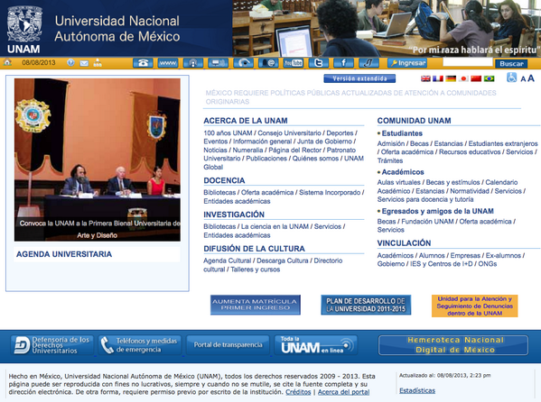Open VINCULACIÓN section heading

point(404,243)
